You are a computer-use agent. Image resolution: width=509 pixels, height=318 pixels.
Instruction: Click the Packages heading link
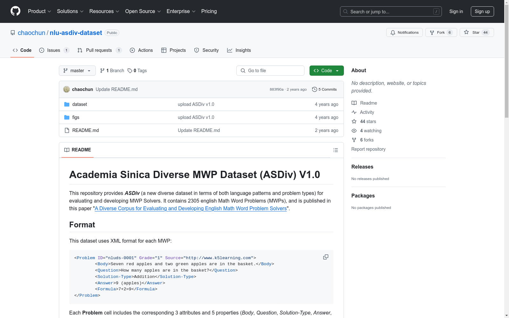coord(363,196)
